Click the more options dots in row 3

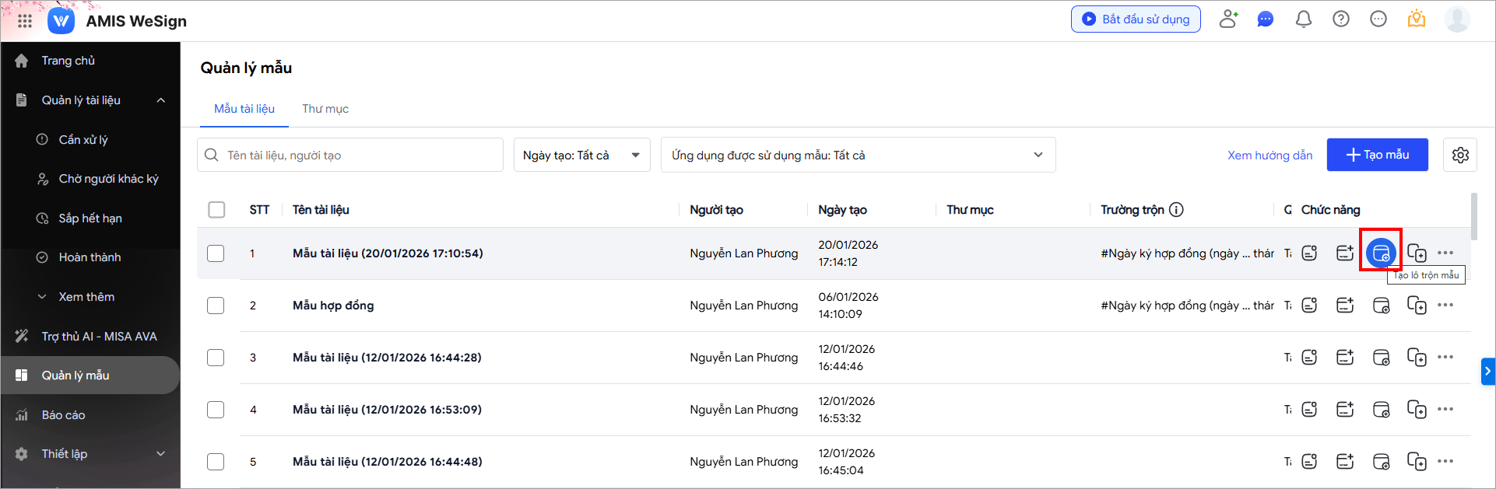click(x=1445, y=358)
